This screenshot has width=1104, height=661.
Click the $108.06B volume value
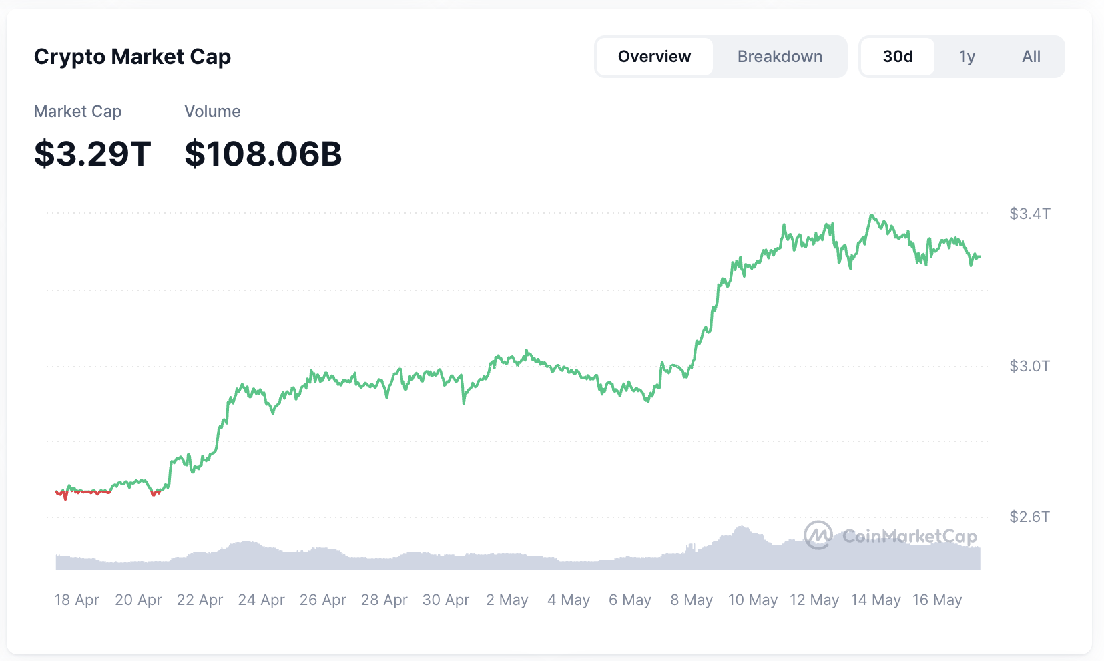[263, 154]
